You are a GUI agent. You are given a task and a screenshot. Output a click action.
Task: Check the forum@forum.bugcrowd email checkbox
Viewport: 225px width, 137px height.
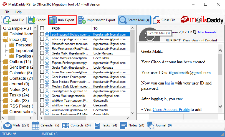tap(42, 91)
